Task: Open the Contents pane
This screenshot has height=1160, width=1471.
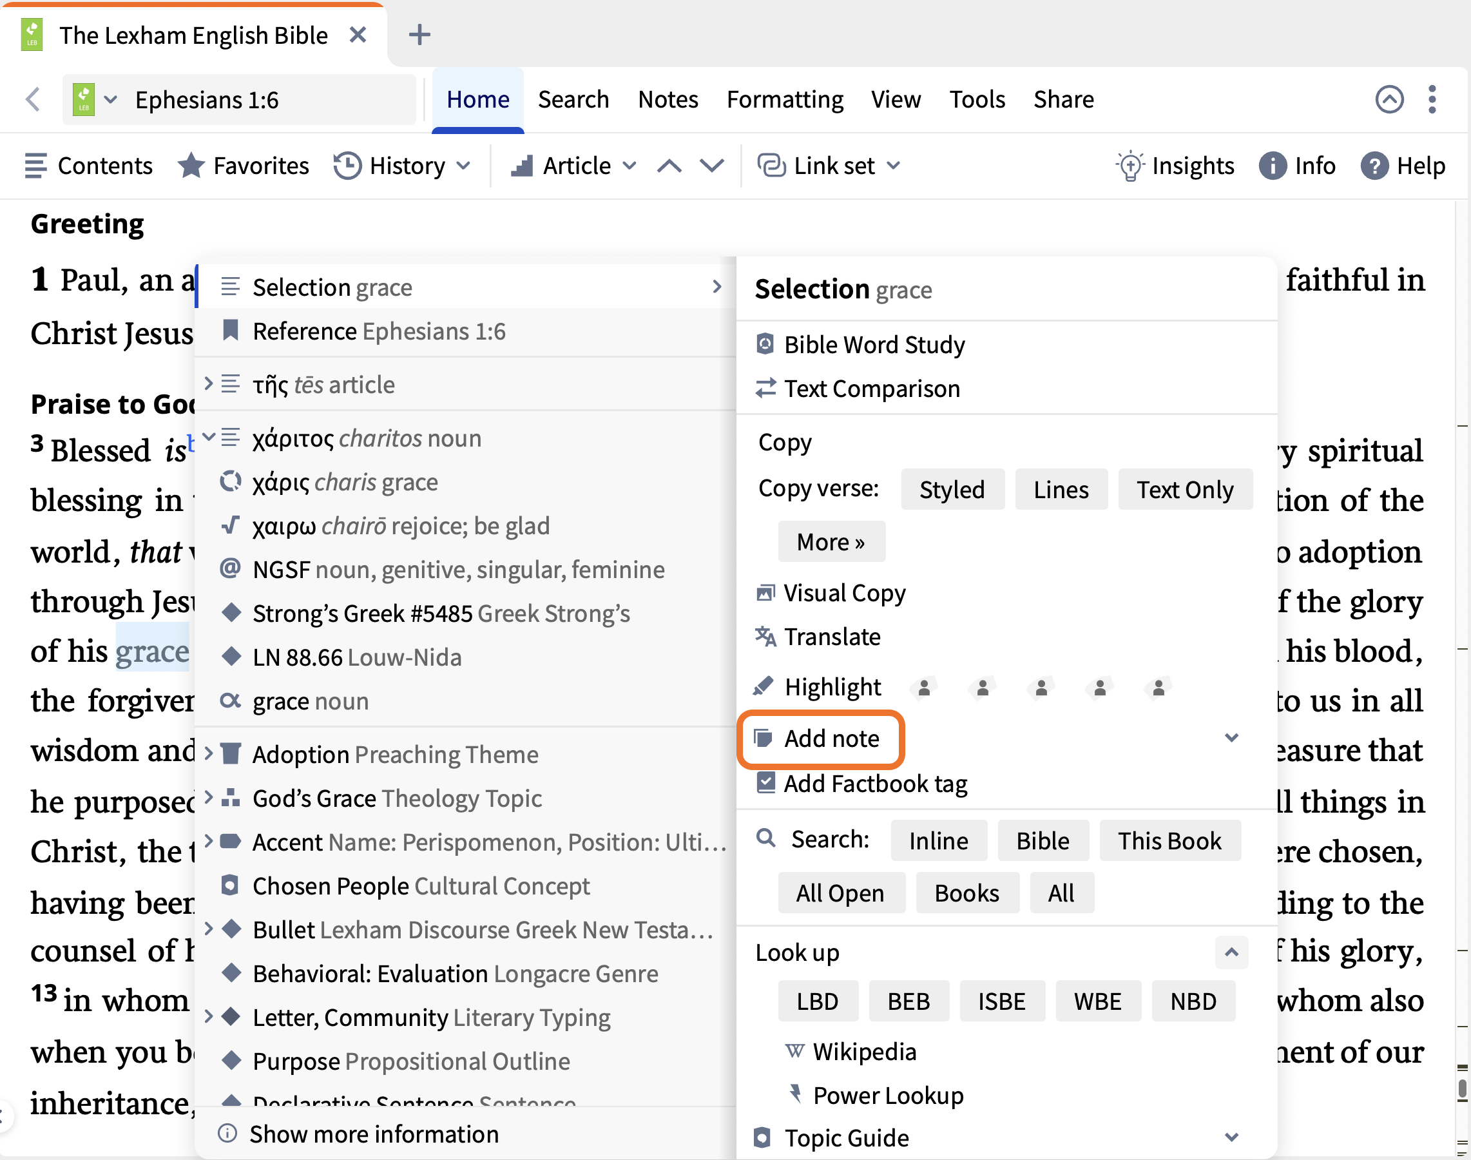Action: [89, 166]
